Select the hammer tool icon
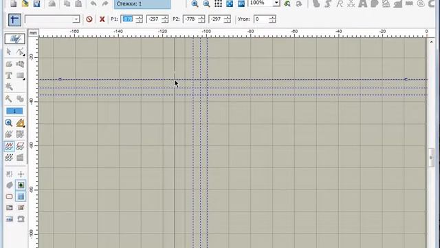The width and height of the screenshot is (440, 248). click(9, 99)
